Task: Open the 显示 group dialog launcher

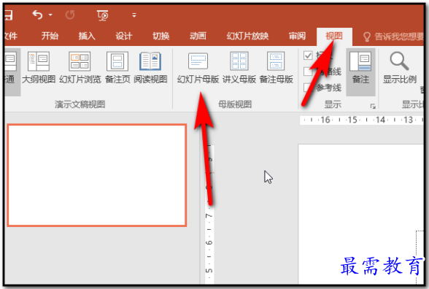Action: pyautogui.click(x=373, y=106)
